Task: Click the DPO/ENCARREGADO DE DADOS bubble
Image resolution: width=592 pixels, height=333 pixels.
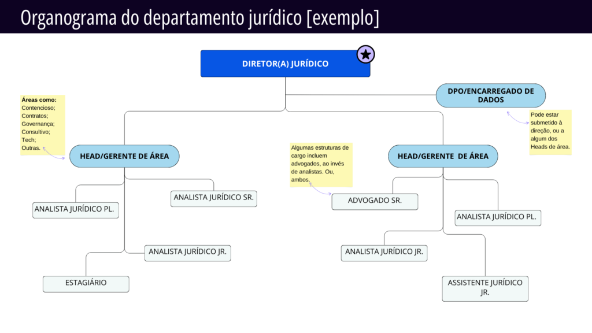Action: (x=490, y=95)
